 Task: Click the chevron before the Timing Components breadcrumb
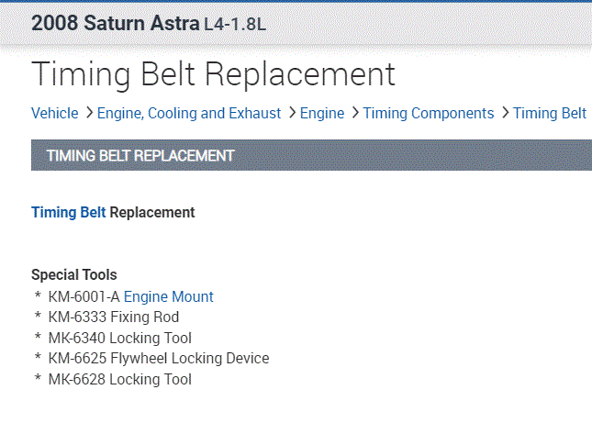355,113
